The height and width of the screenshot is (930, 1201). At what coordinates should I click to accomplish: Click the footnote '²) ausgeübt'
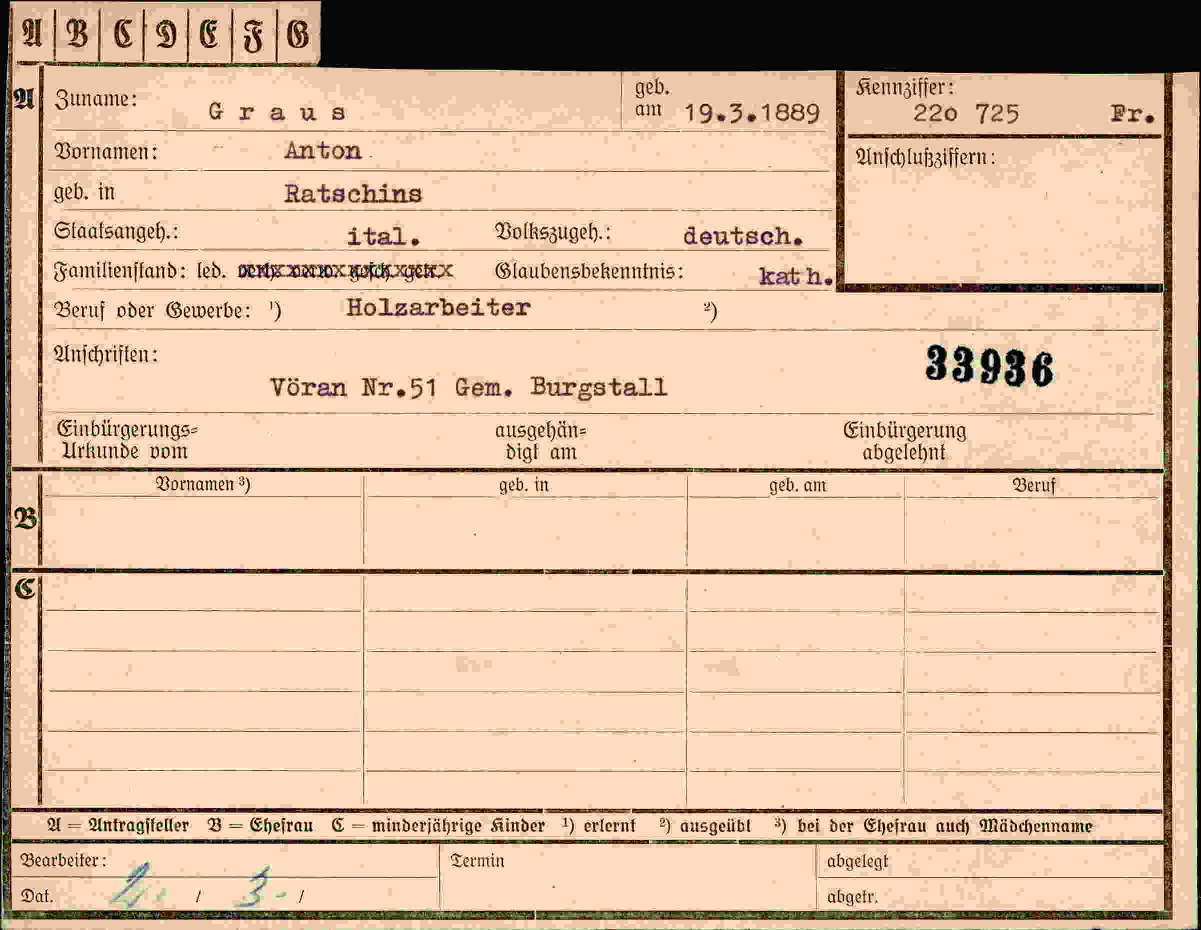[705, 826]
